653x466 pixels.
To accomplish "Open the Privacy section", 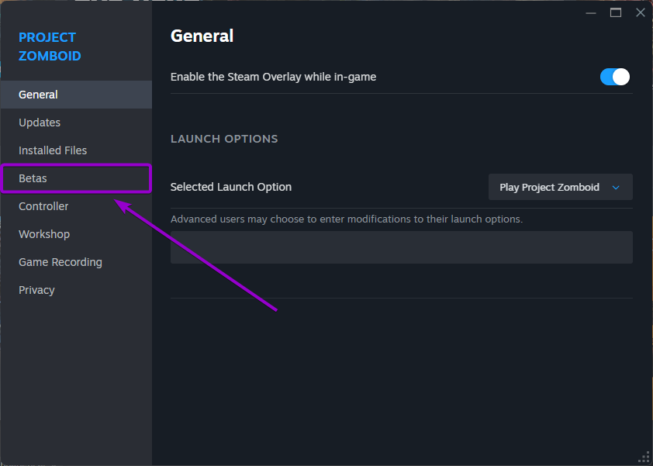I will (x=76, y=290).
